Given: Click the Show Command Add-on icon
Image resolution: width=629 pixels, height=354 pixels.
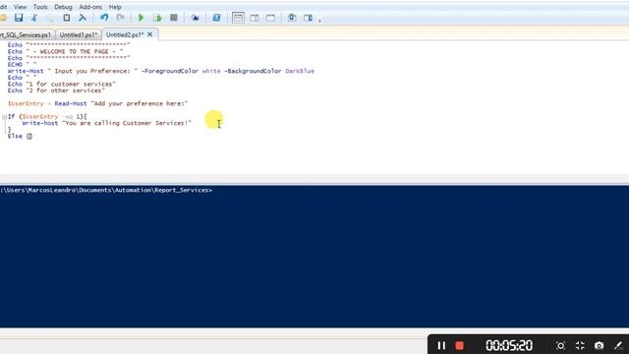Looking at the screenshot, I should click(308, 18).
